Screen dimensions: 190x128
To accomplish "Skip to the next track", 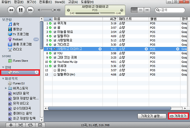I will 30,10.
